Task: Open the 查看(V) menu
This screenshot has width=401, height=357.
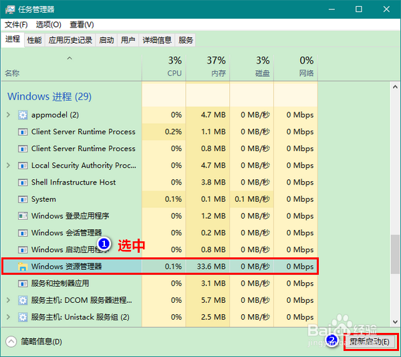Action: 82,25
